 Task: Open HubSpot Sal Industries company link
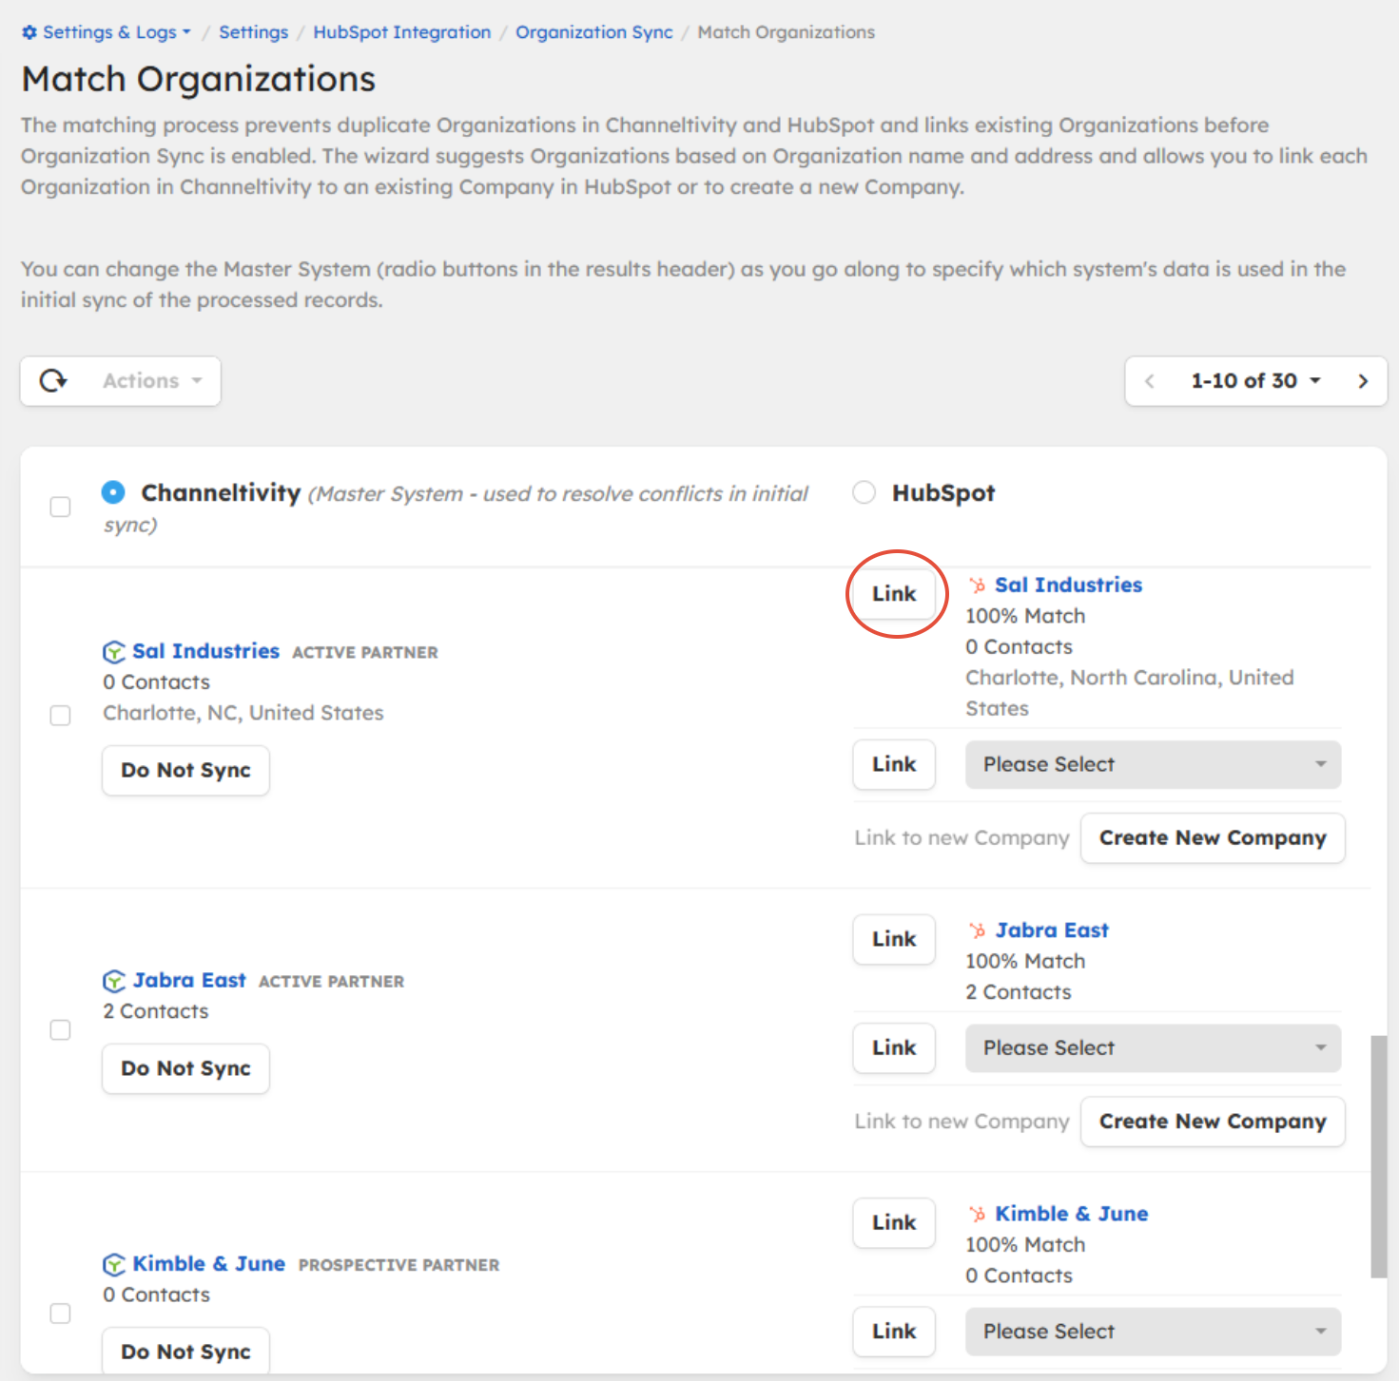(1068, 585)
